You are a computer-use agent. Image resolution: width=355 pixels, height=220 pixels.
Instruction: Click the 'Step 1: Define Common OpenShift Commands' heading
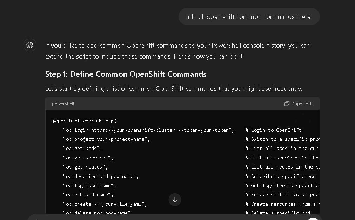(126, 74)
